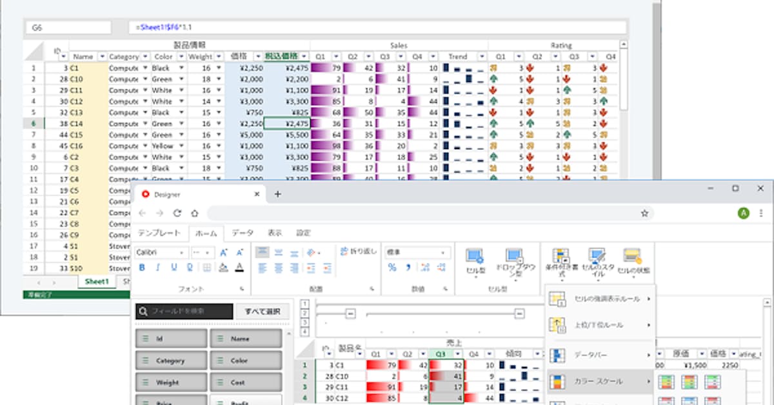Click the font color icon
Image resolution: width=774 pixels, height=405 pixels.
point(239,267)
